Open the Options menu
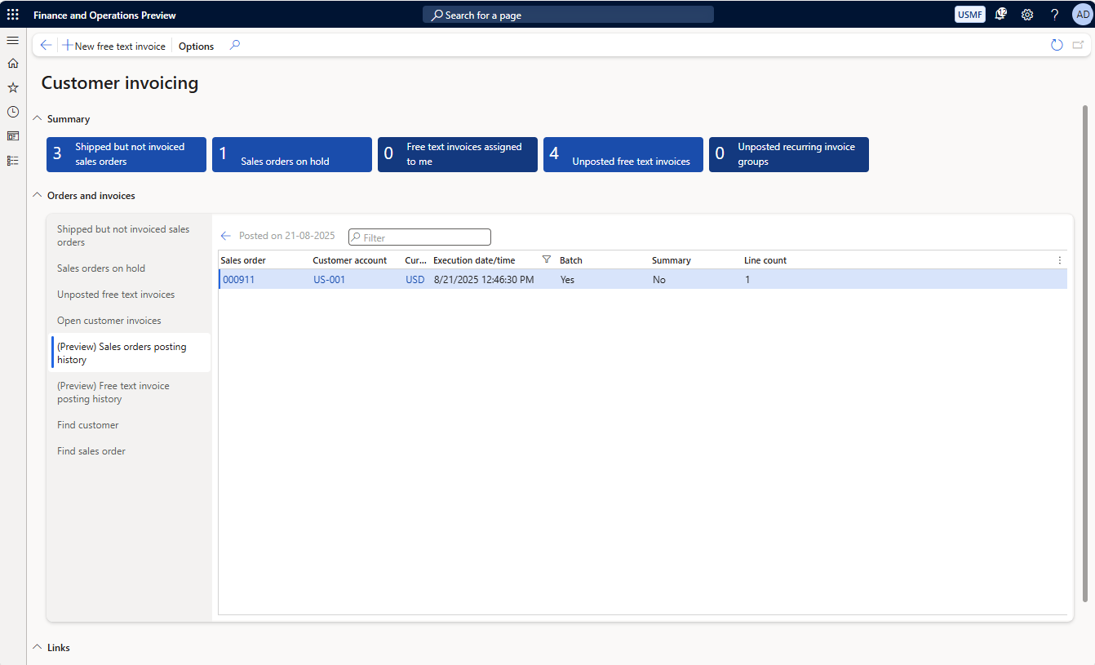The image size is (1095, 665). tap(197, 47)
